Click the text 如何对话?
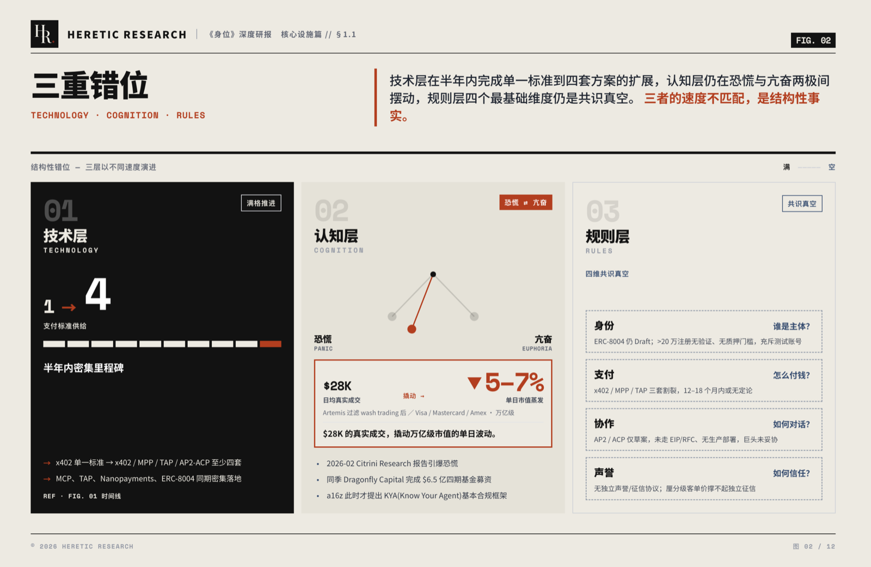The height and width of the screenshot is (567, 871). pyautogui.click(x=791, y=424)
